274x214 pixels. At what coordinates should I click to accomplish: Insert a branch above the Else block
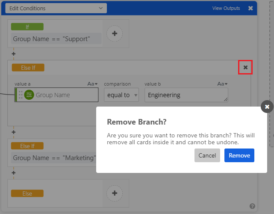[x=14, y=173]
